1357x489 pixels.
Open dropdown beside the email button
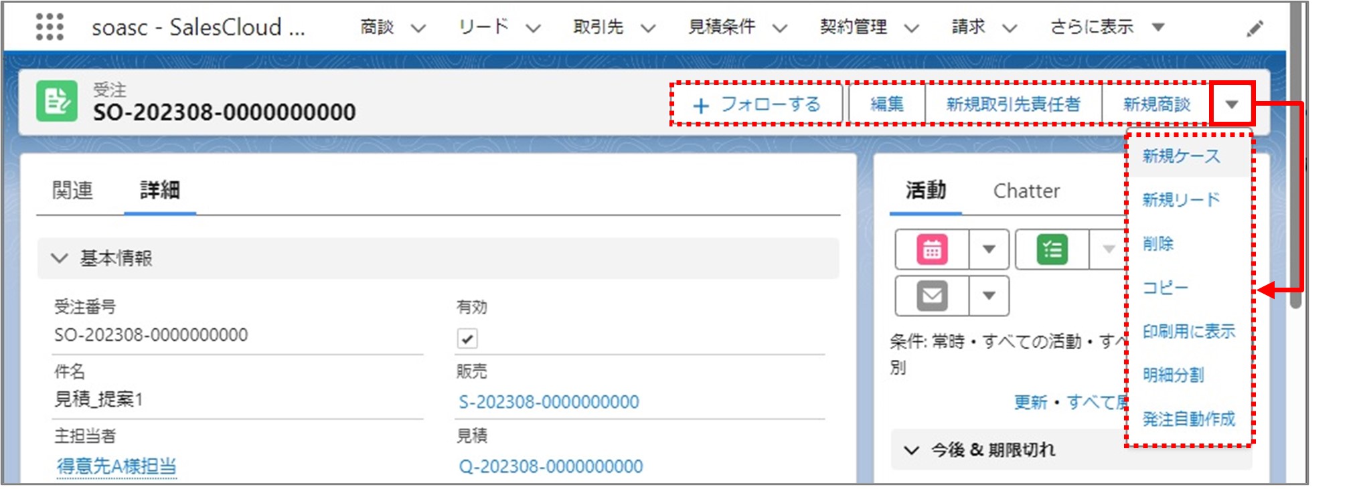click(x=989, y=296)
